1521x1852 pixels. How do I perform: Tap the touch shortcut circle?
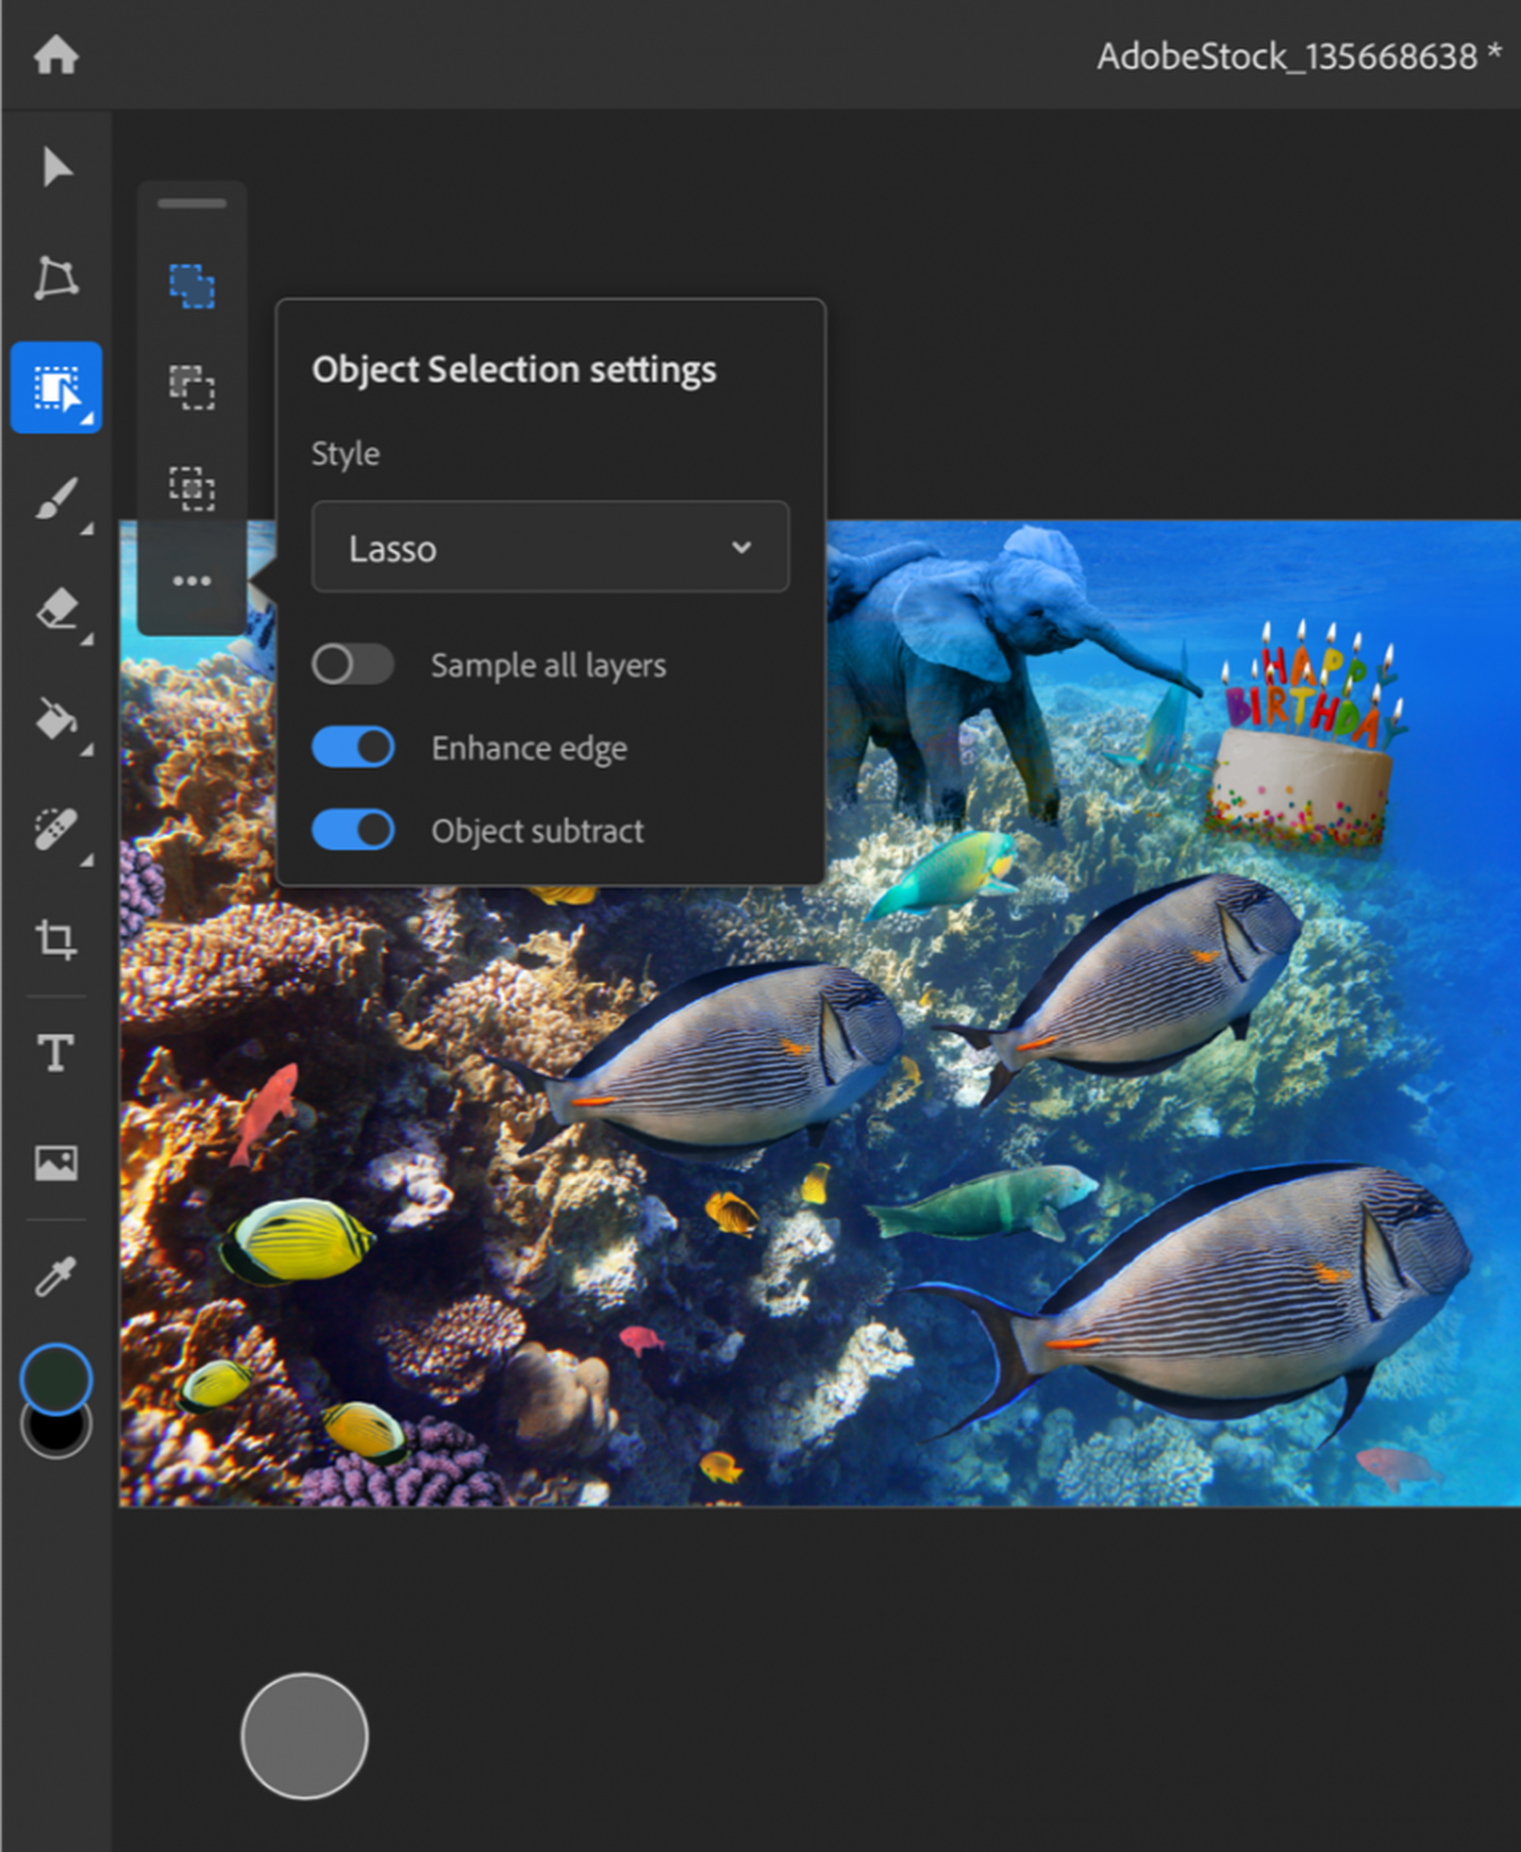tap(303, 1735)
